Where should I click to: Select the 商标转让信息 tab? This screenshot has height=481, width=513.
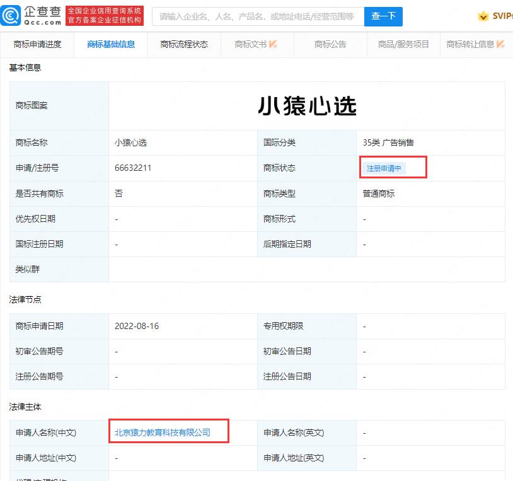476,45
